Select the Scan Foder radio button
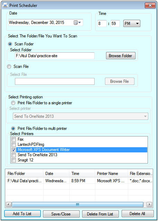The height and width of the screenshot is (221, 158). coord(10,44)
